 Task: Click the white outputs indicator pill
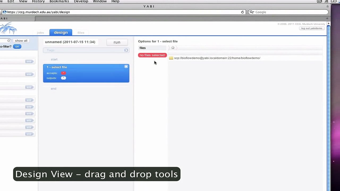pyautogui.click(x=63, y=78)
